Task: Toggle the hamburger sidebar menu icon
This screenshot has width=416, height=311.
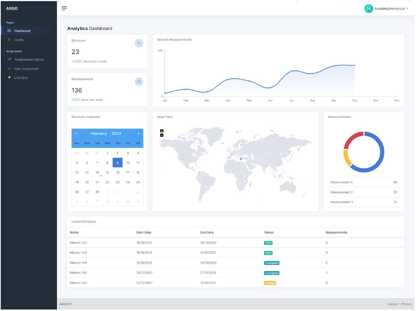Action: pos(64,8)
